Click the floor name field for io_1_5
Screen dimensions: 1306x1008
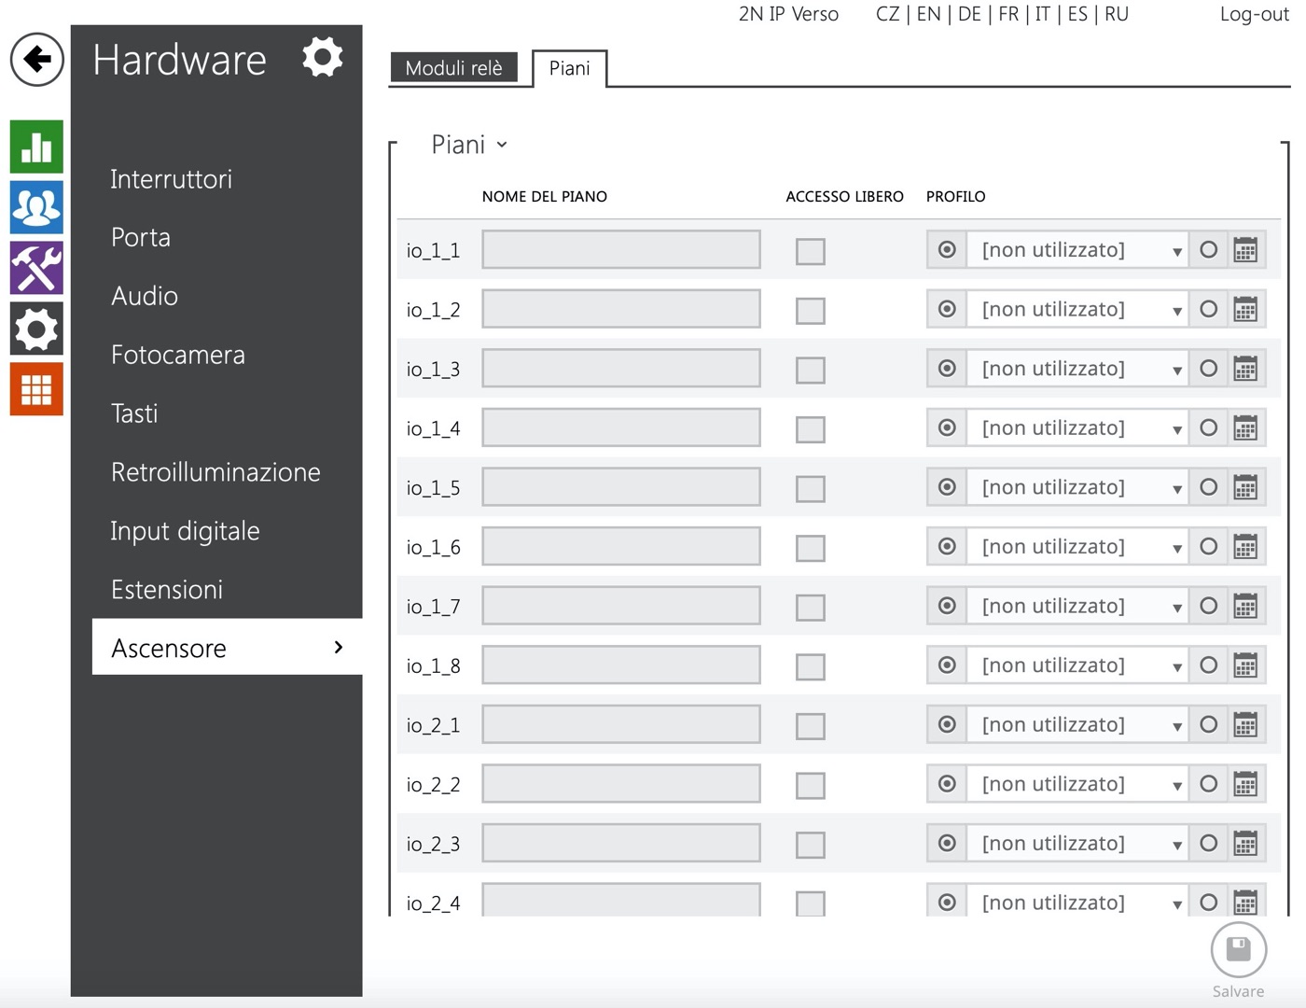pyautogui.click(x=621, y=487)
